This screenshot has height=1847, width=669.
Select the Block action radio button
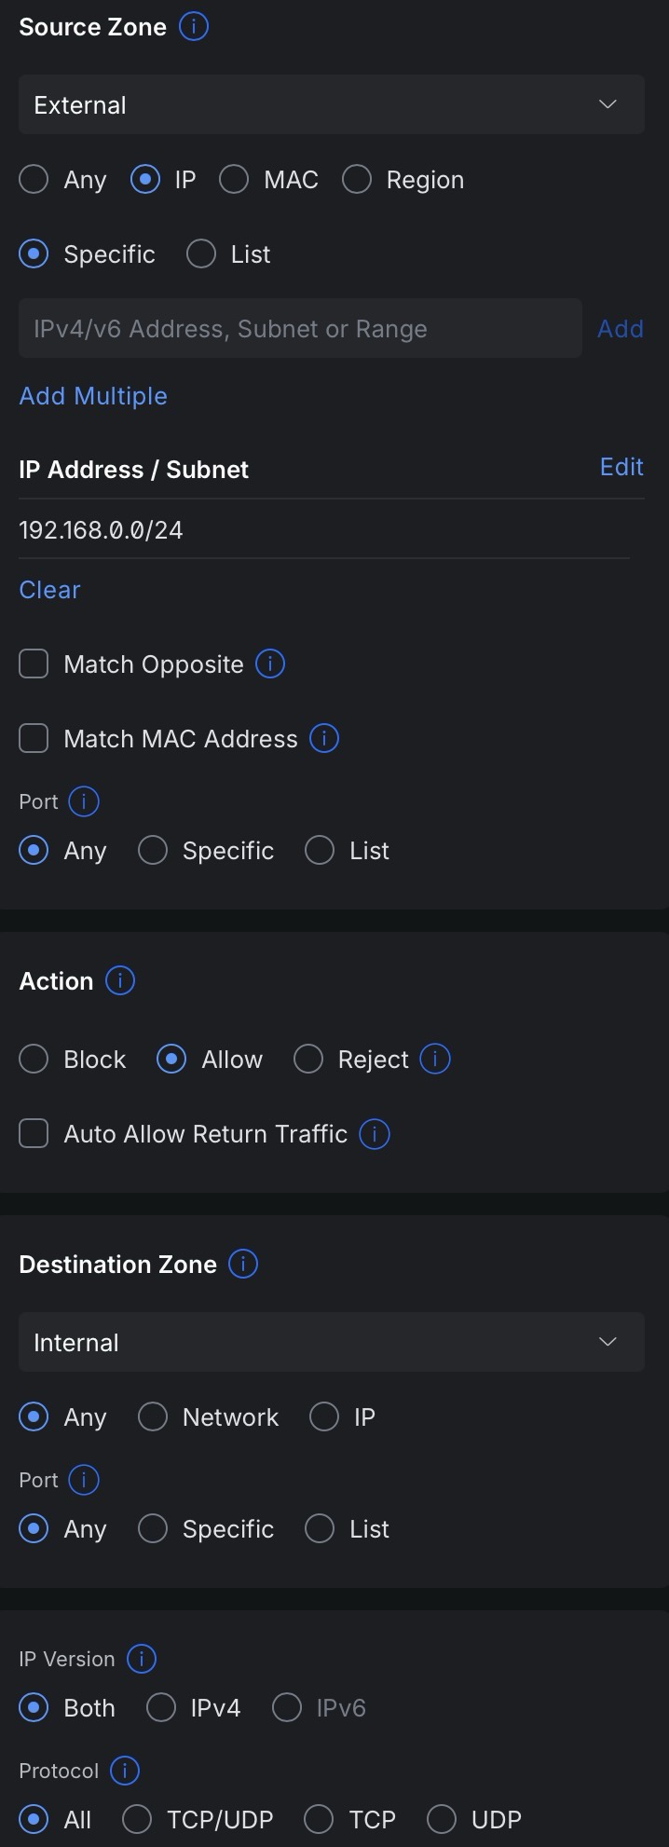point(34,1060)
